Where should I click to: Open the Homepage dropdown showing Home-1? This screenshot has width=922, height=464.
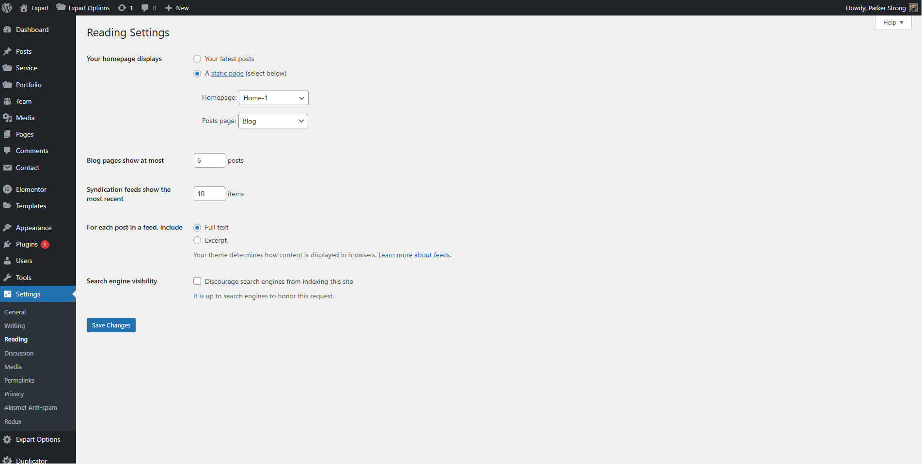274,98
